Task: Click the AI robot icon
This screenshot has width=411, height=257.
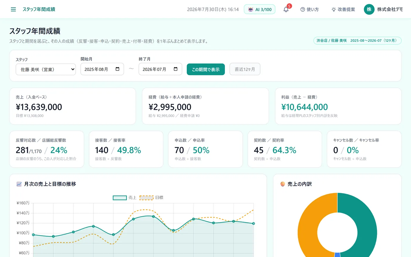Action: [x=250, y=9]
